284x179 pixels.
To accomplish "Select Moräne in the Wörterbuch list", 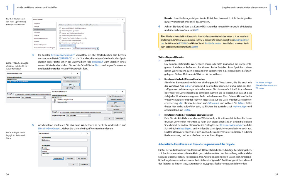I will [45, 151].
